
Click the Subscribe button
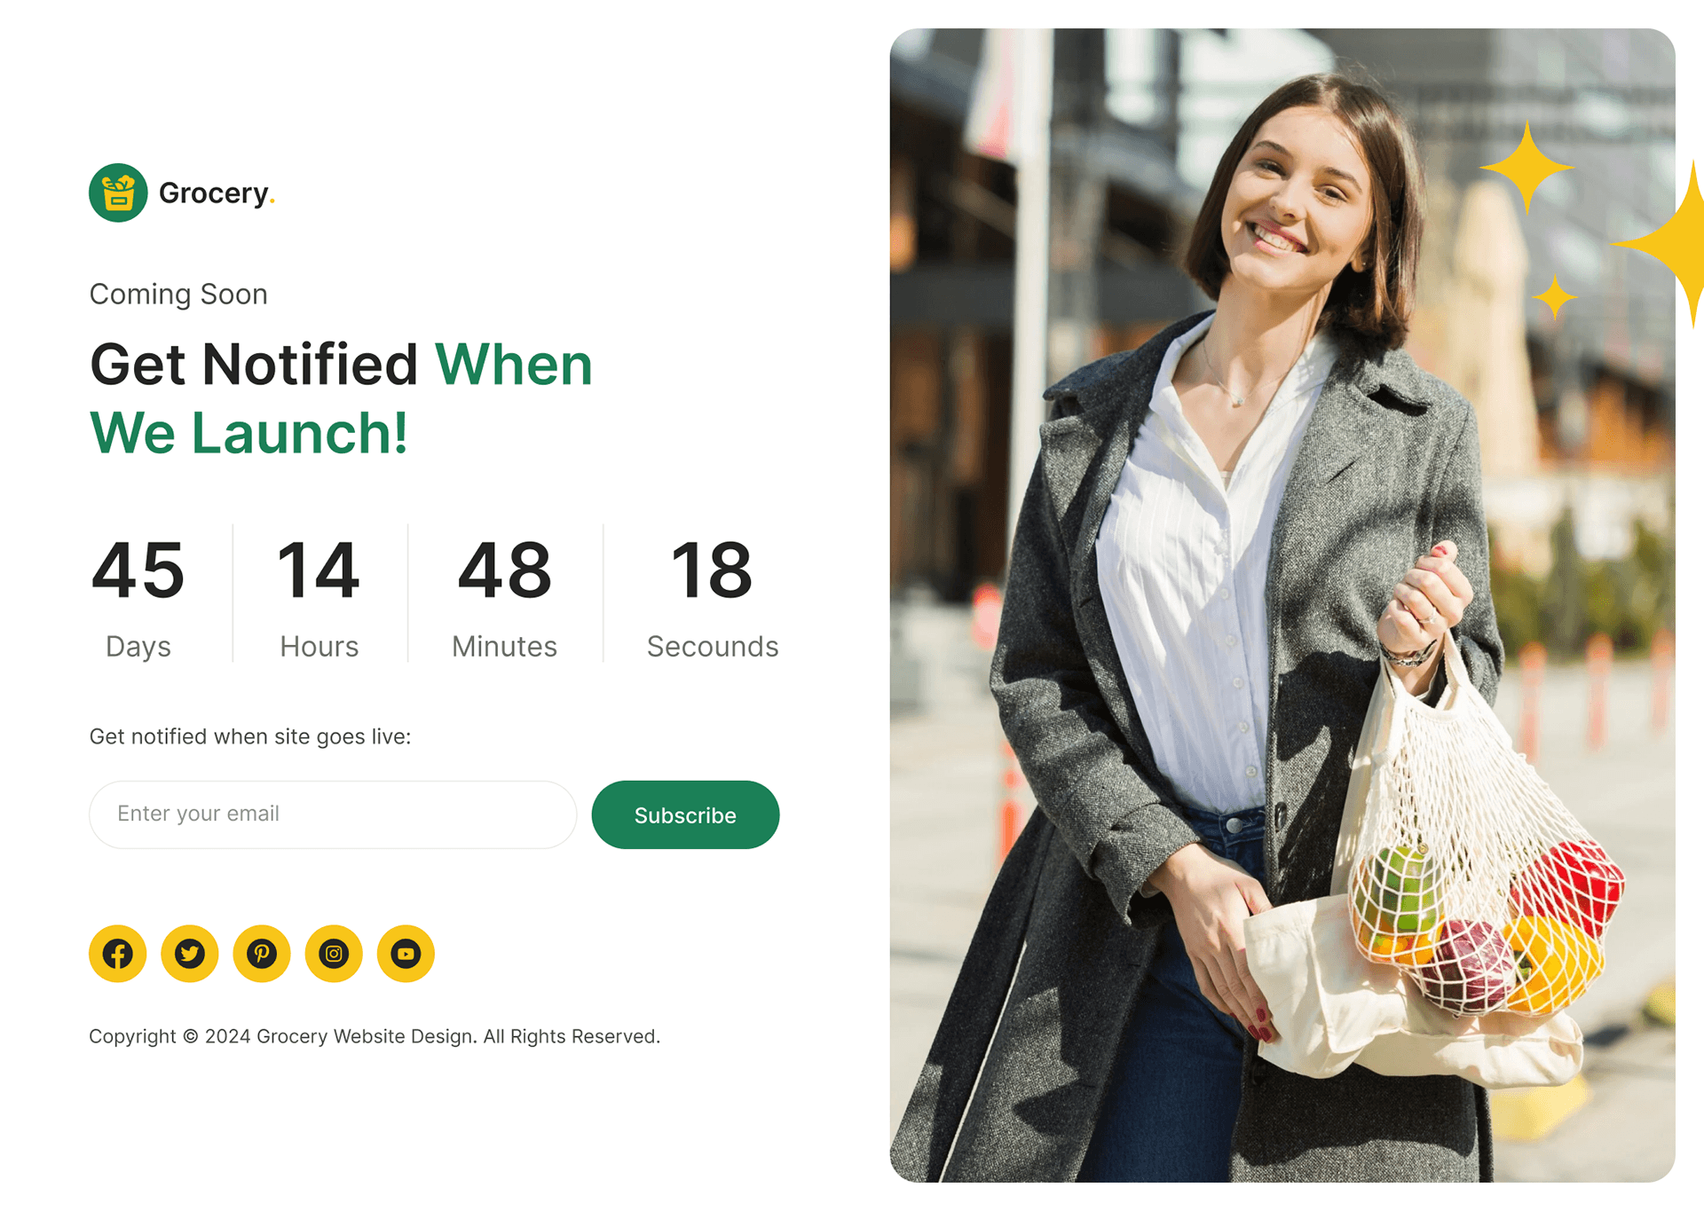coord(685,814)
